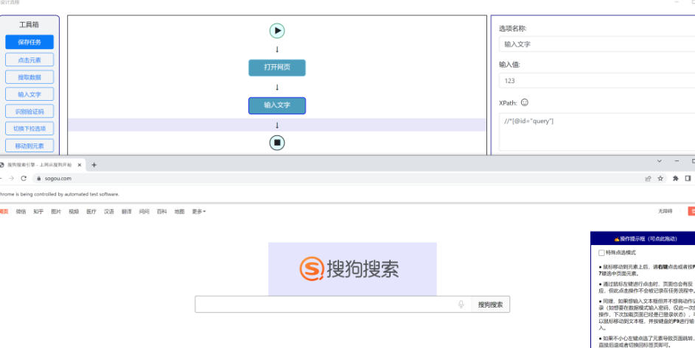
Task: Add 输入文字 action from toolbox
Action: tap(29, 94)
